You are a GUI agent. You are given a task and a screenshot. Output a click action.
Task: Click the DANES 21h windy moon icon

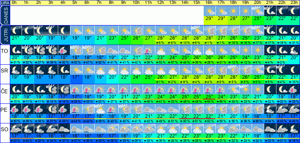tap(270, 11)
